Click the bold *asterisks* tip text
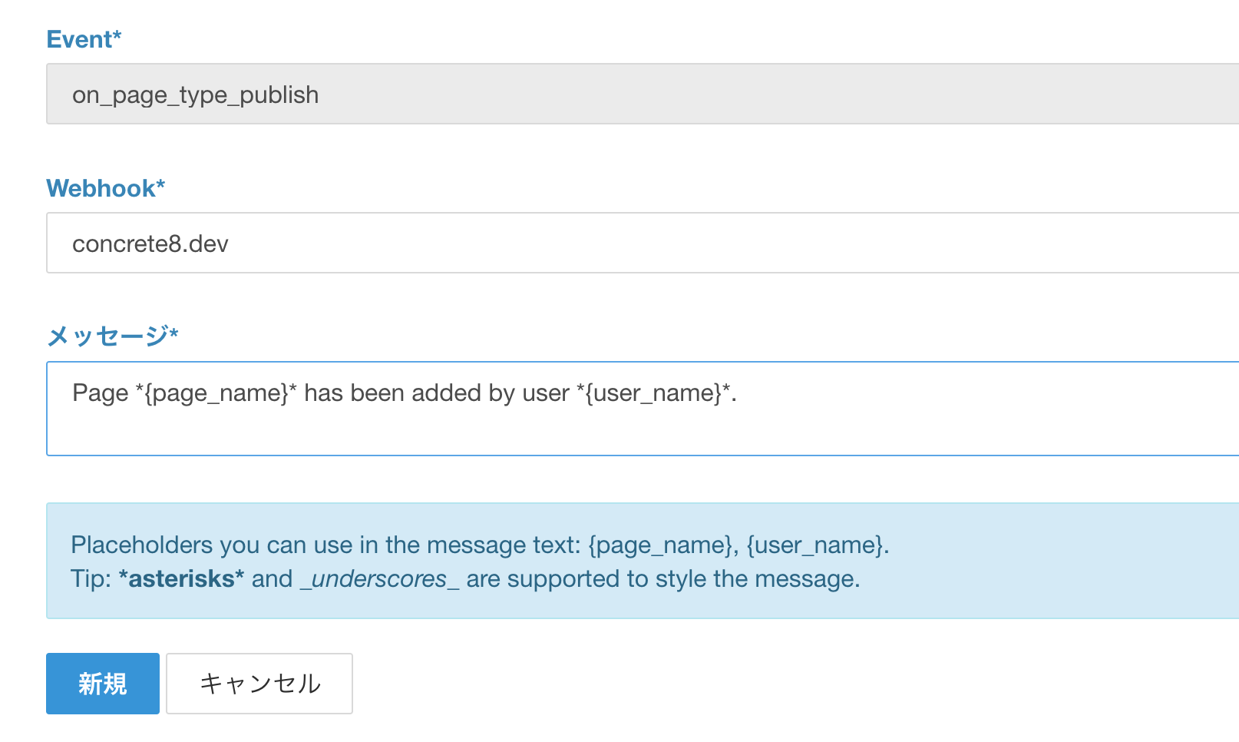Viewport: 1239px width, 742px height. point(181,578)
